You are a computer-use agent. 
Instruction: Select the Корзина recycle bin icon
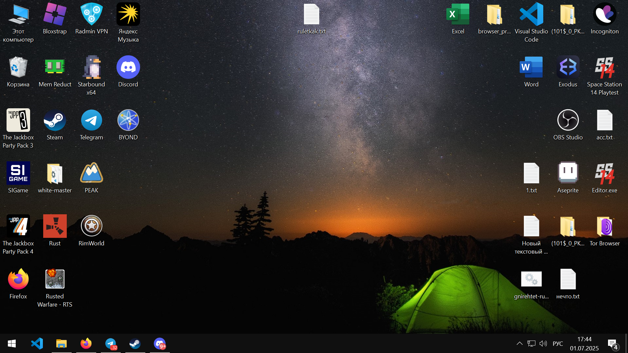point(18,72)
